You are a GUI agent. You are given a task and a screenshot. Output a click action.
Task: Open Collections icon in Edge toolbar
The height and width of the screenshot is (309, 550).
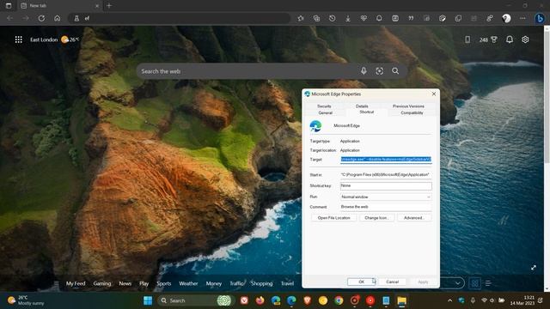pos(316,18)
